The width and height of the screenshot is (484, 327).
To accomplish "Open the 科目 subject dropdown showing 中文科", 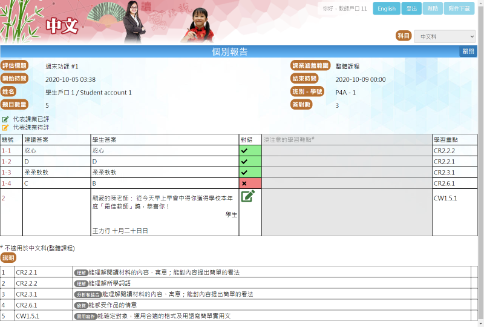I will pos(445,36).
